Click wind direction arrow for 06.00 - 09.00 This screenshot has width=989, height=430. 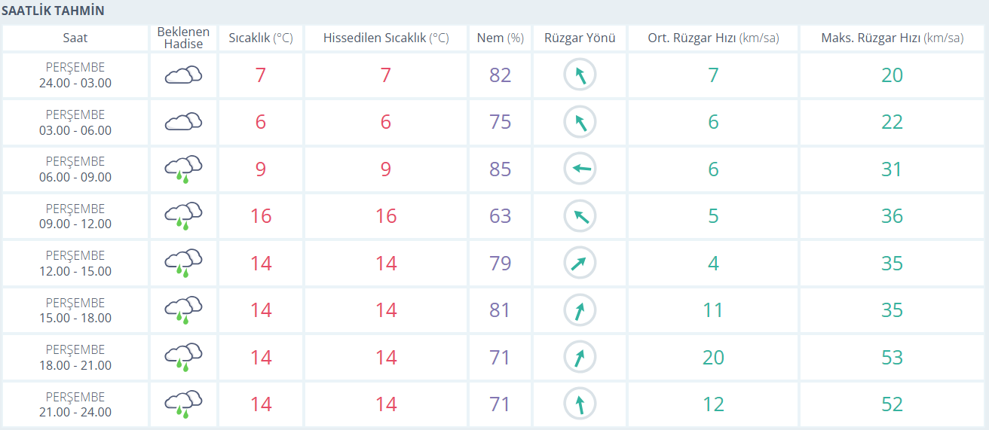[x=580, y=169]
